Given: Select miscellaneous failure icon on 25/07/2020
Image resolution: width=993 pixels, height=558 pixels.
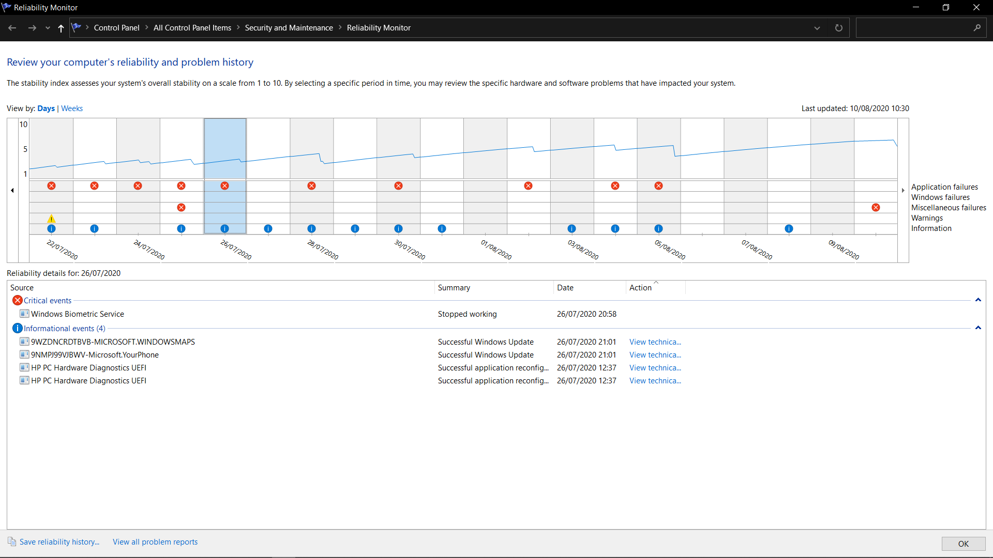Looking at the screenshot, I should tap(181, 207).
